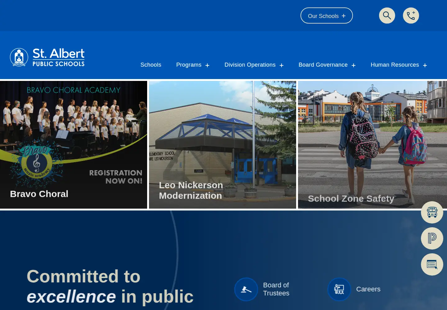Open the Bravo Choral feature card
Viewport: 447px width, 310px height.
point(74,145)
